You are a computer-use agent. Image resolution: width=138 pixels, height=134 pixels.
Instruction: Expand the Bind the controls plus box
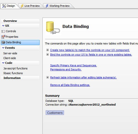tap(47, 55)
